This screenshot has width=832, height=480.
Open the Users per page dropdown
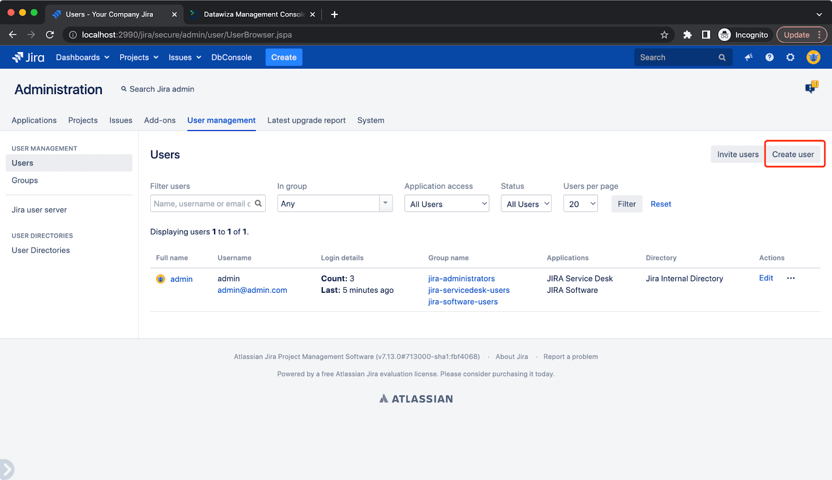pyautogui.click(x=580, y=203)
